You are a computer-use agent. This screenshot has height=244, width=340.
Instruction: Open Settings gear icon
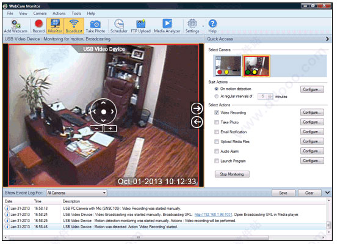[x=192, y=26]
